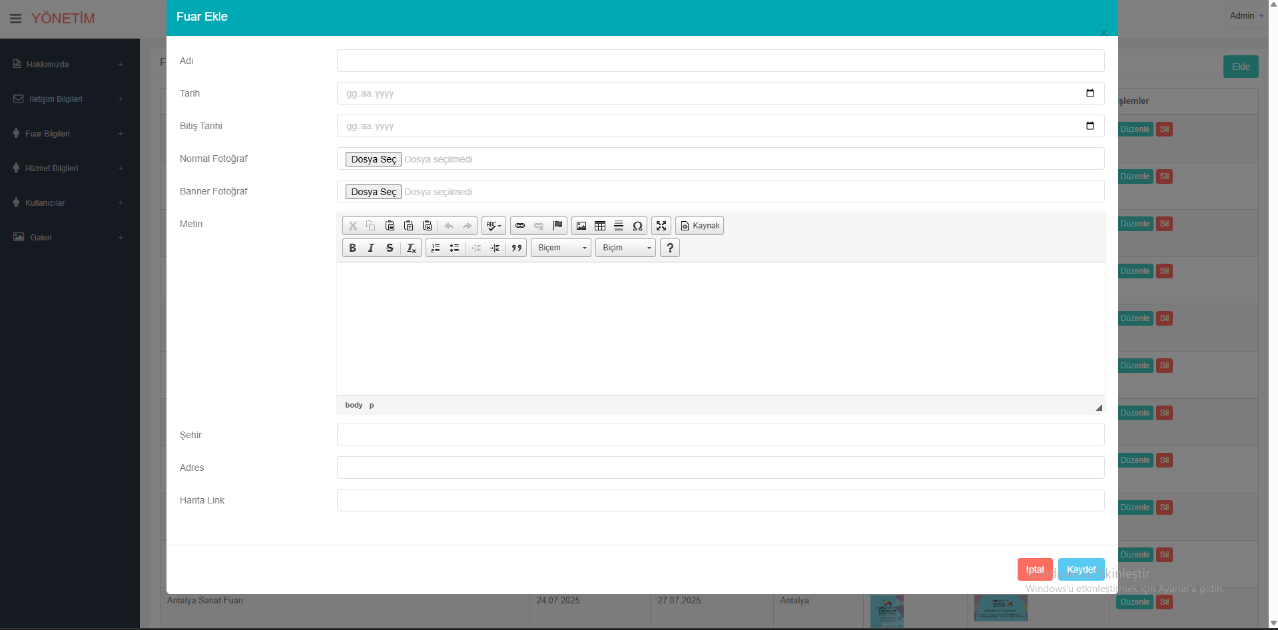Click the Adı input field
Viewport: 1278px width, 630px height.
tap(720, 61)
